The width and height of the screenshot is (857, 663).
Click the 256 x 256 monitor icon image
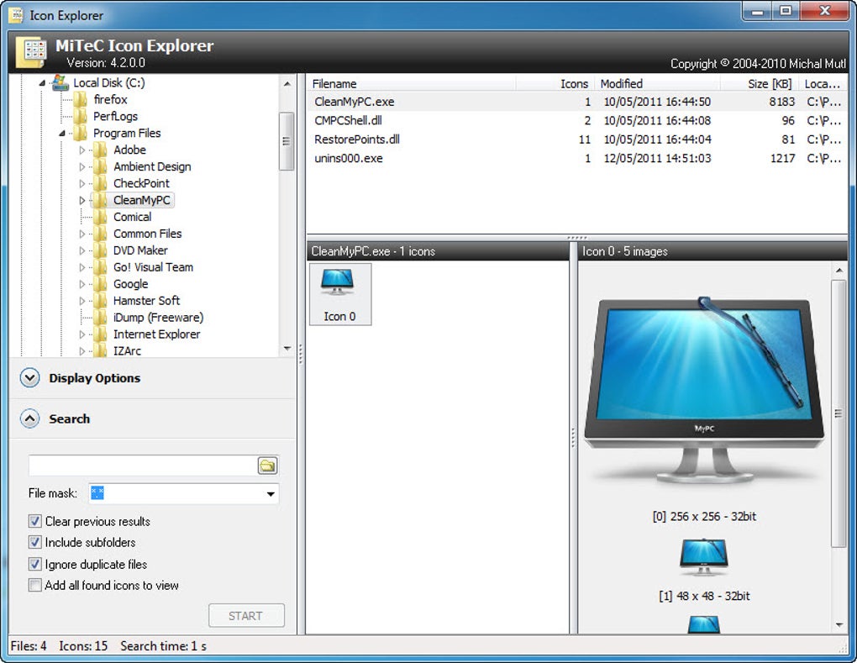704,391
